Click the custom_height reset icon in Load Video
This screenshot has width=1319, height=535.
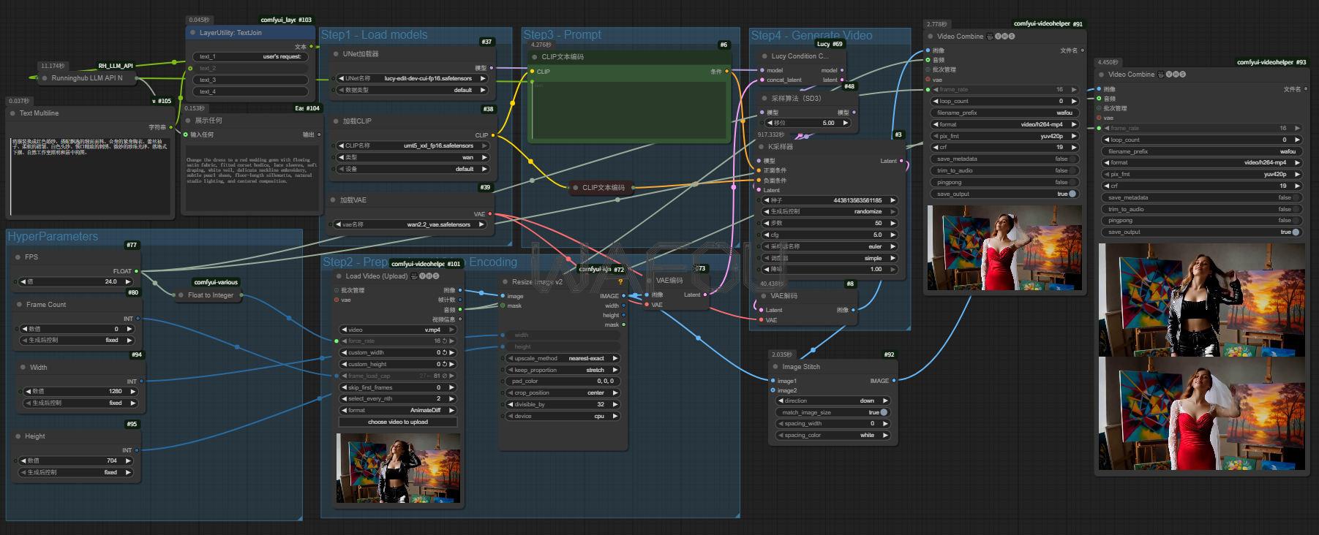pos(444,364)
